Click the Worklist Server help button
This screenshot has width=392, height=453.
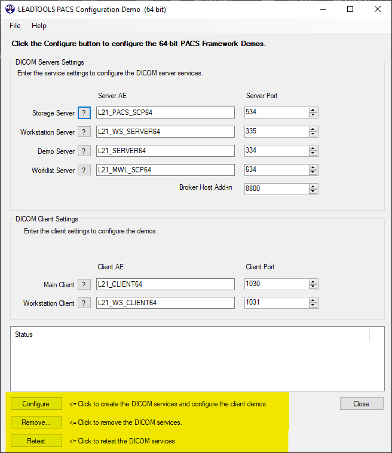84,170
